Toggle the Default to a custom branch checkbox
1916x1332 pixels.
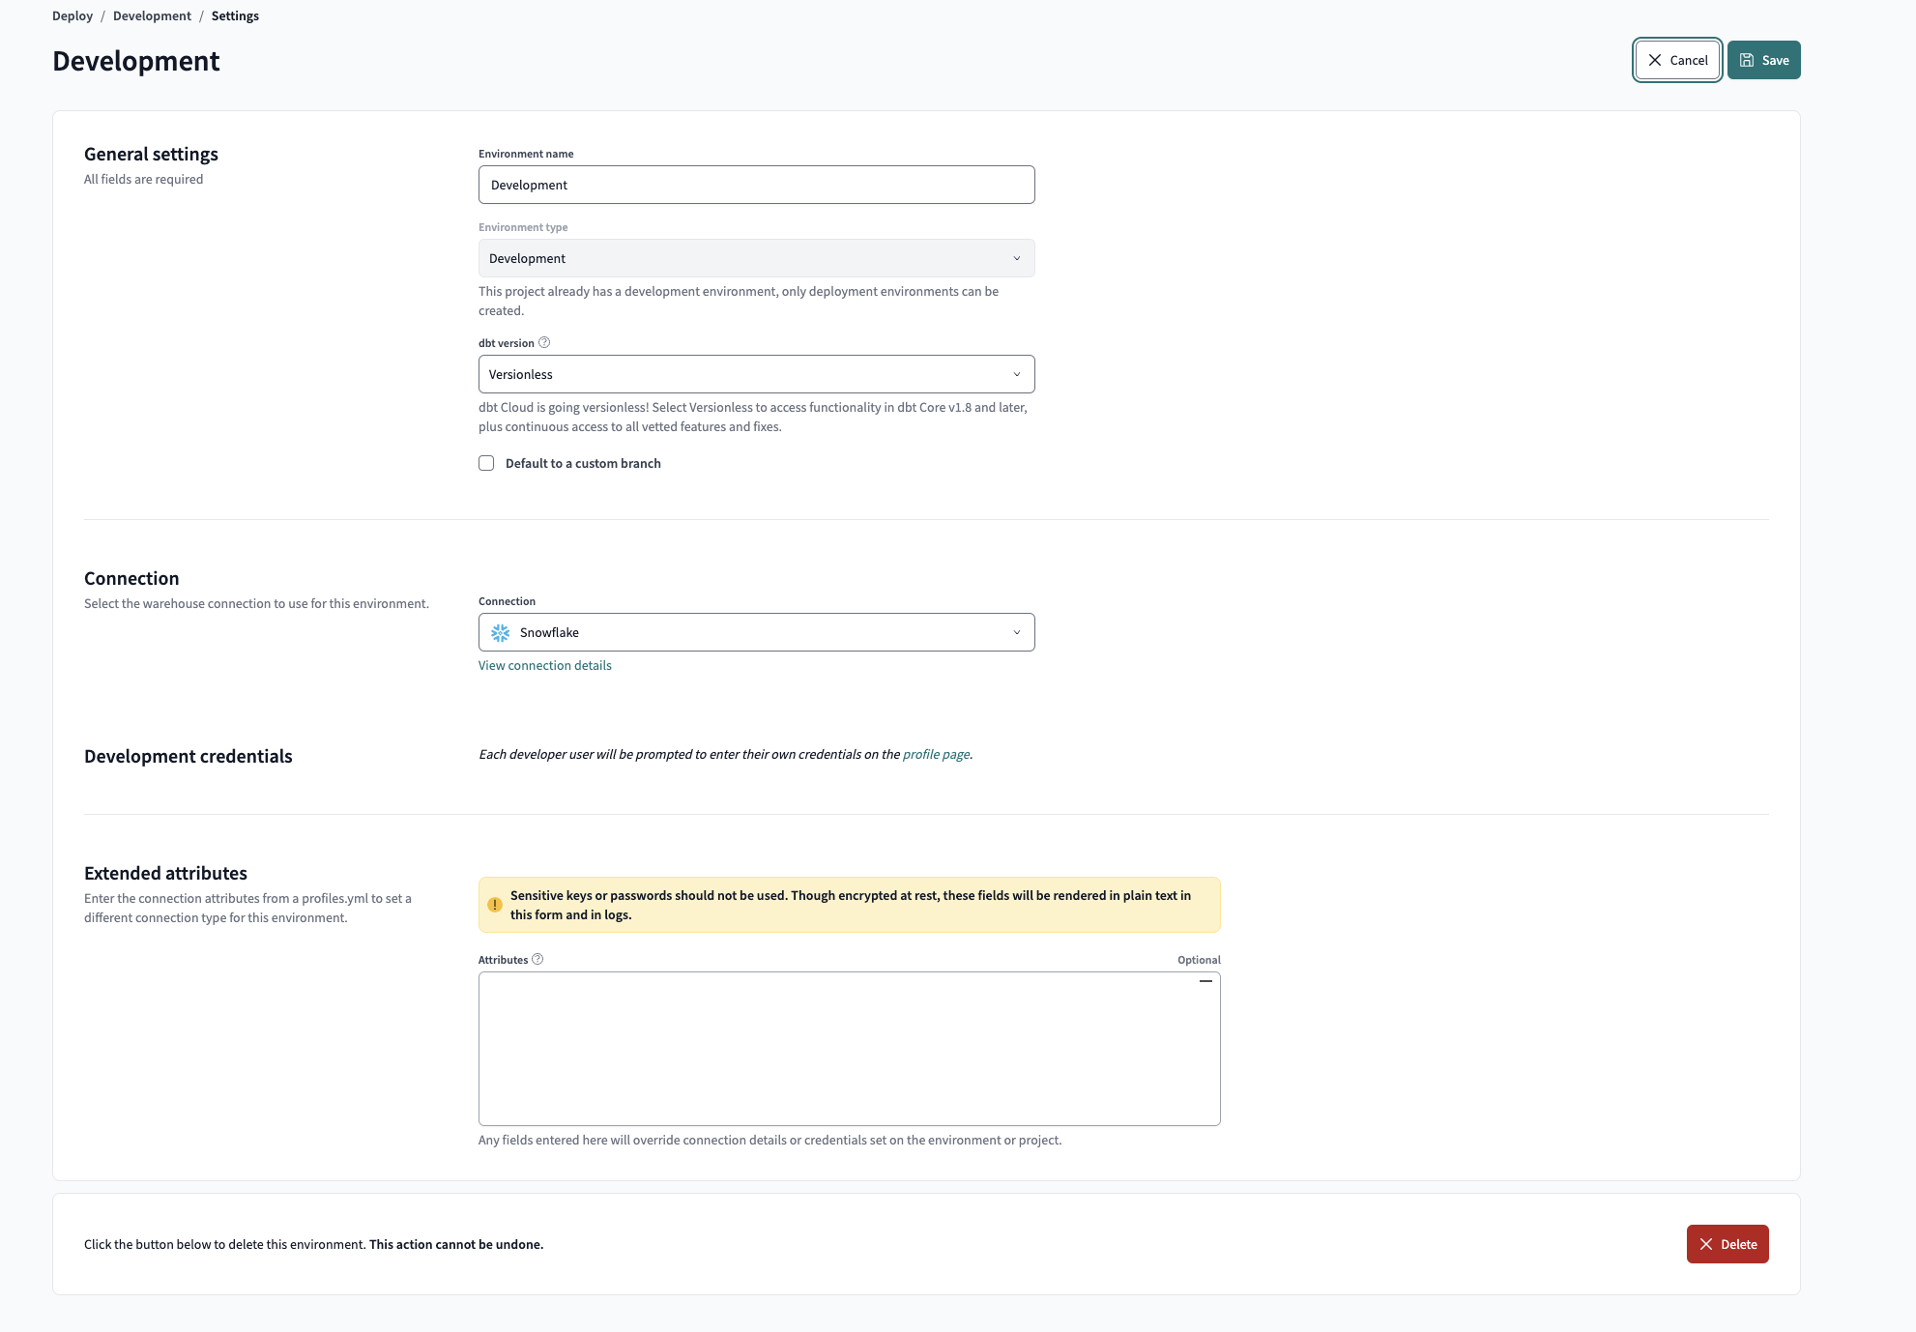pos(486,463)
